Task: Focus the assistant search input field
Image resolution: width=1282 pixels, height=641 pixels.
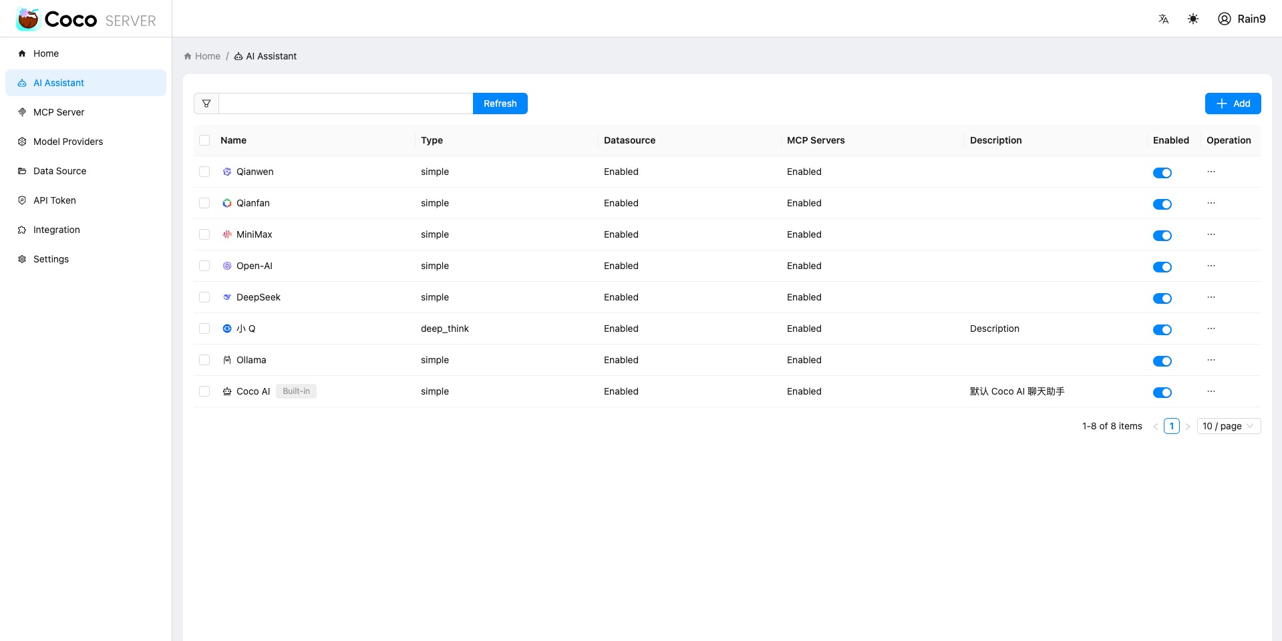Action: 345,103
